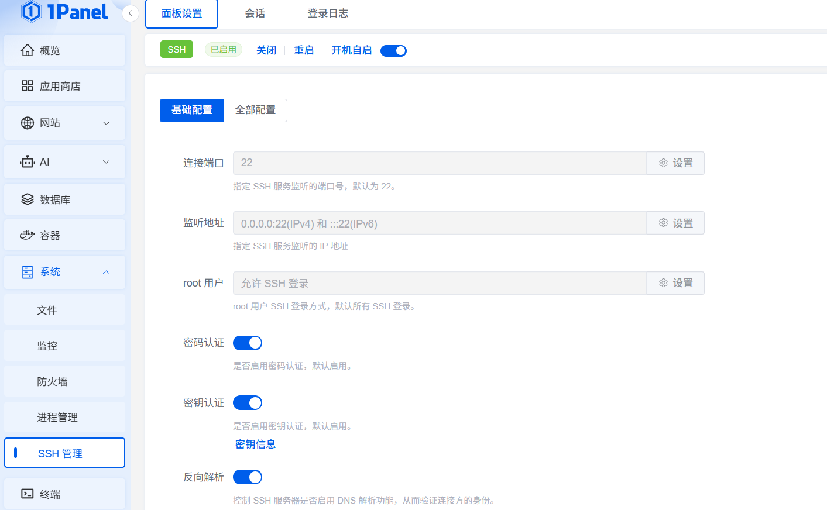Screen dimensions: 827x510
Task: Click the robot icon next to AI
Action: pos(28,162)
